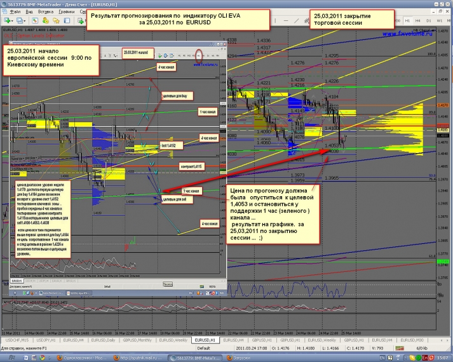Click the C: 1.4170 status bar value
This screenshot has height=362, width=453.
click(x=356, y=348)
